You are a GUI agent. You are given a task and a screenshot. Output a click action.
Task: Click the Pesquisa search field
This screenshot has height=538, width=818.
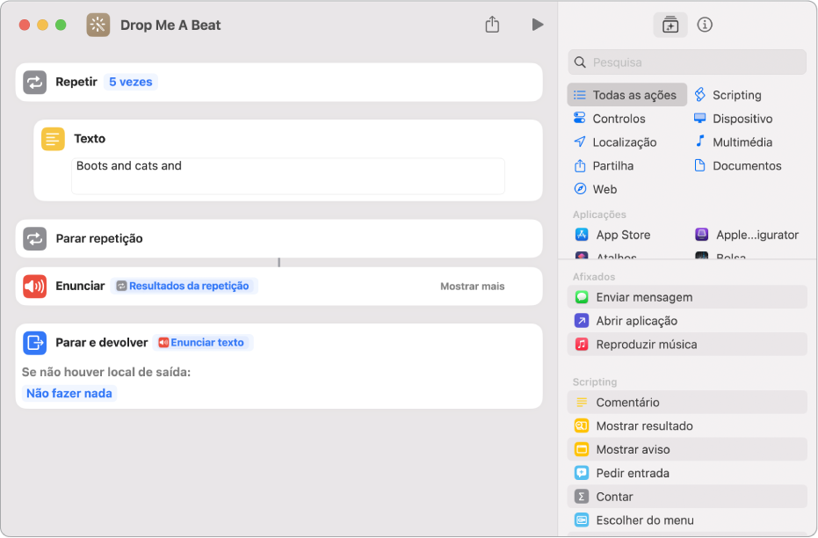coord(687,62)
